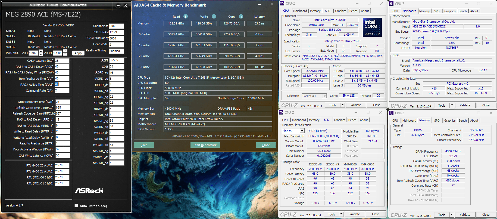Open SPD tab in CPU-Z Mainboard window
This screenshot has height=219, width=497.
coord(437,11)
